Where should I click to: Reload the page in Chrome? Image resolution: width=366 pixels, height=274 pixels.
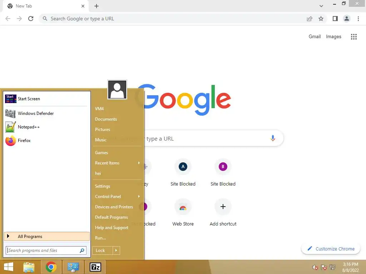point(31,19)
